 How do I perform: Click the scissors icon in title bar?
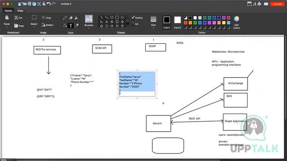click(39, 4)
